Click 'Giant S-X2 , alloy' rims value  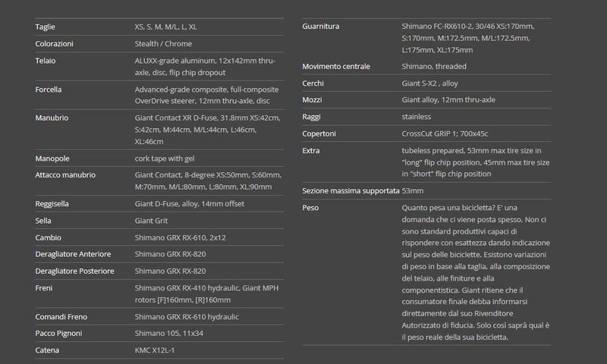[x=429, y=83]
